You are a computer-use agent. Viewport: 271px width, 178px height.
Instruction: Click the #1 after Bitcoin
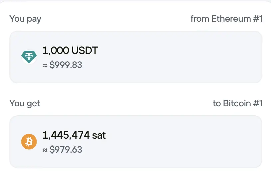[257, 103]
